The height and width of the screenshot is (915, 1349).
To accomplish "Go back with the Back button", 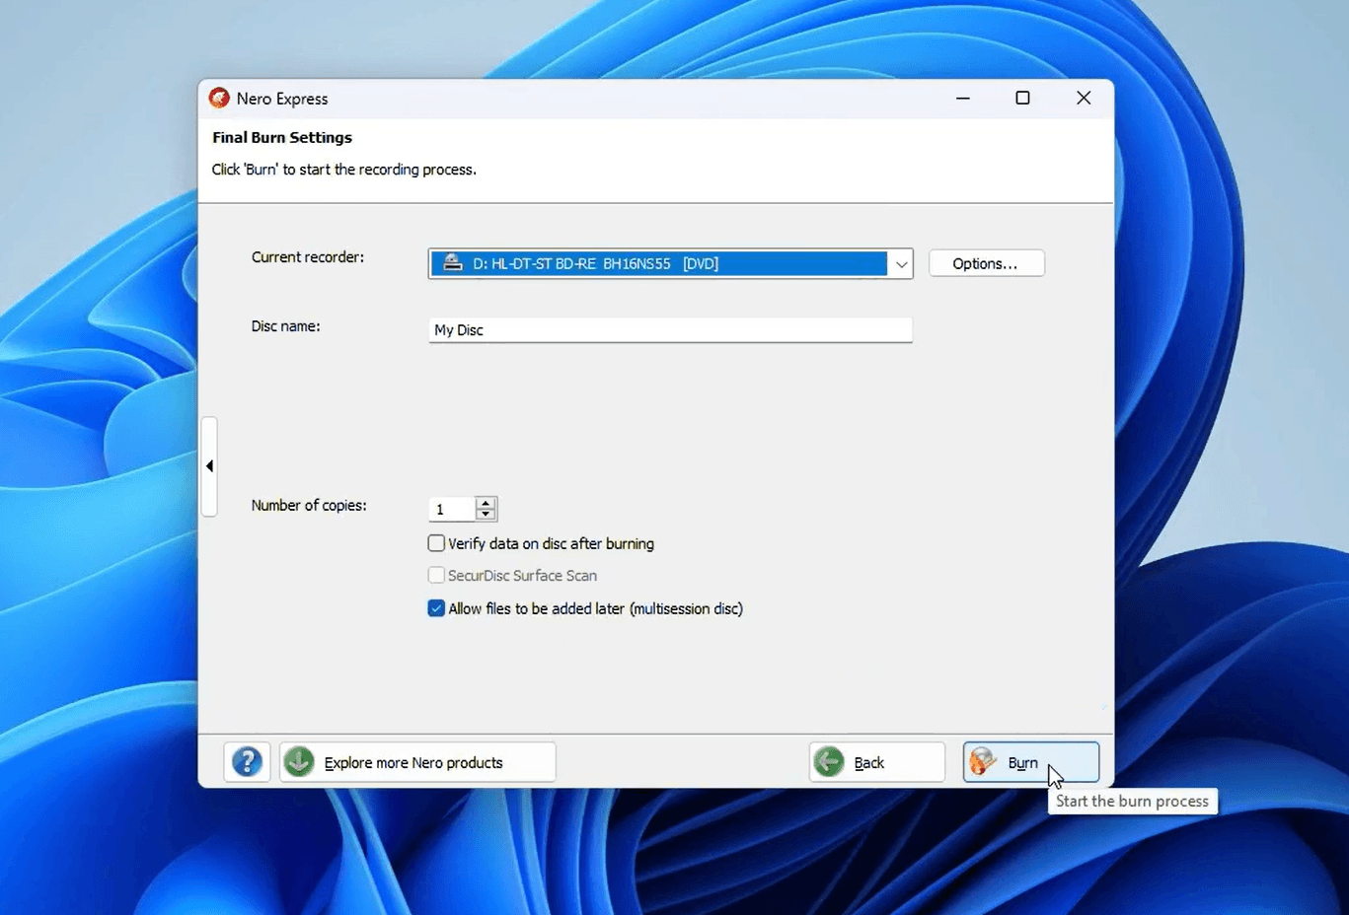I will click(x=876, y=762).
